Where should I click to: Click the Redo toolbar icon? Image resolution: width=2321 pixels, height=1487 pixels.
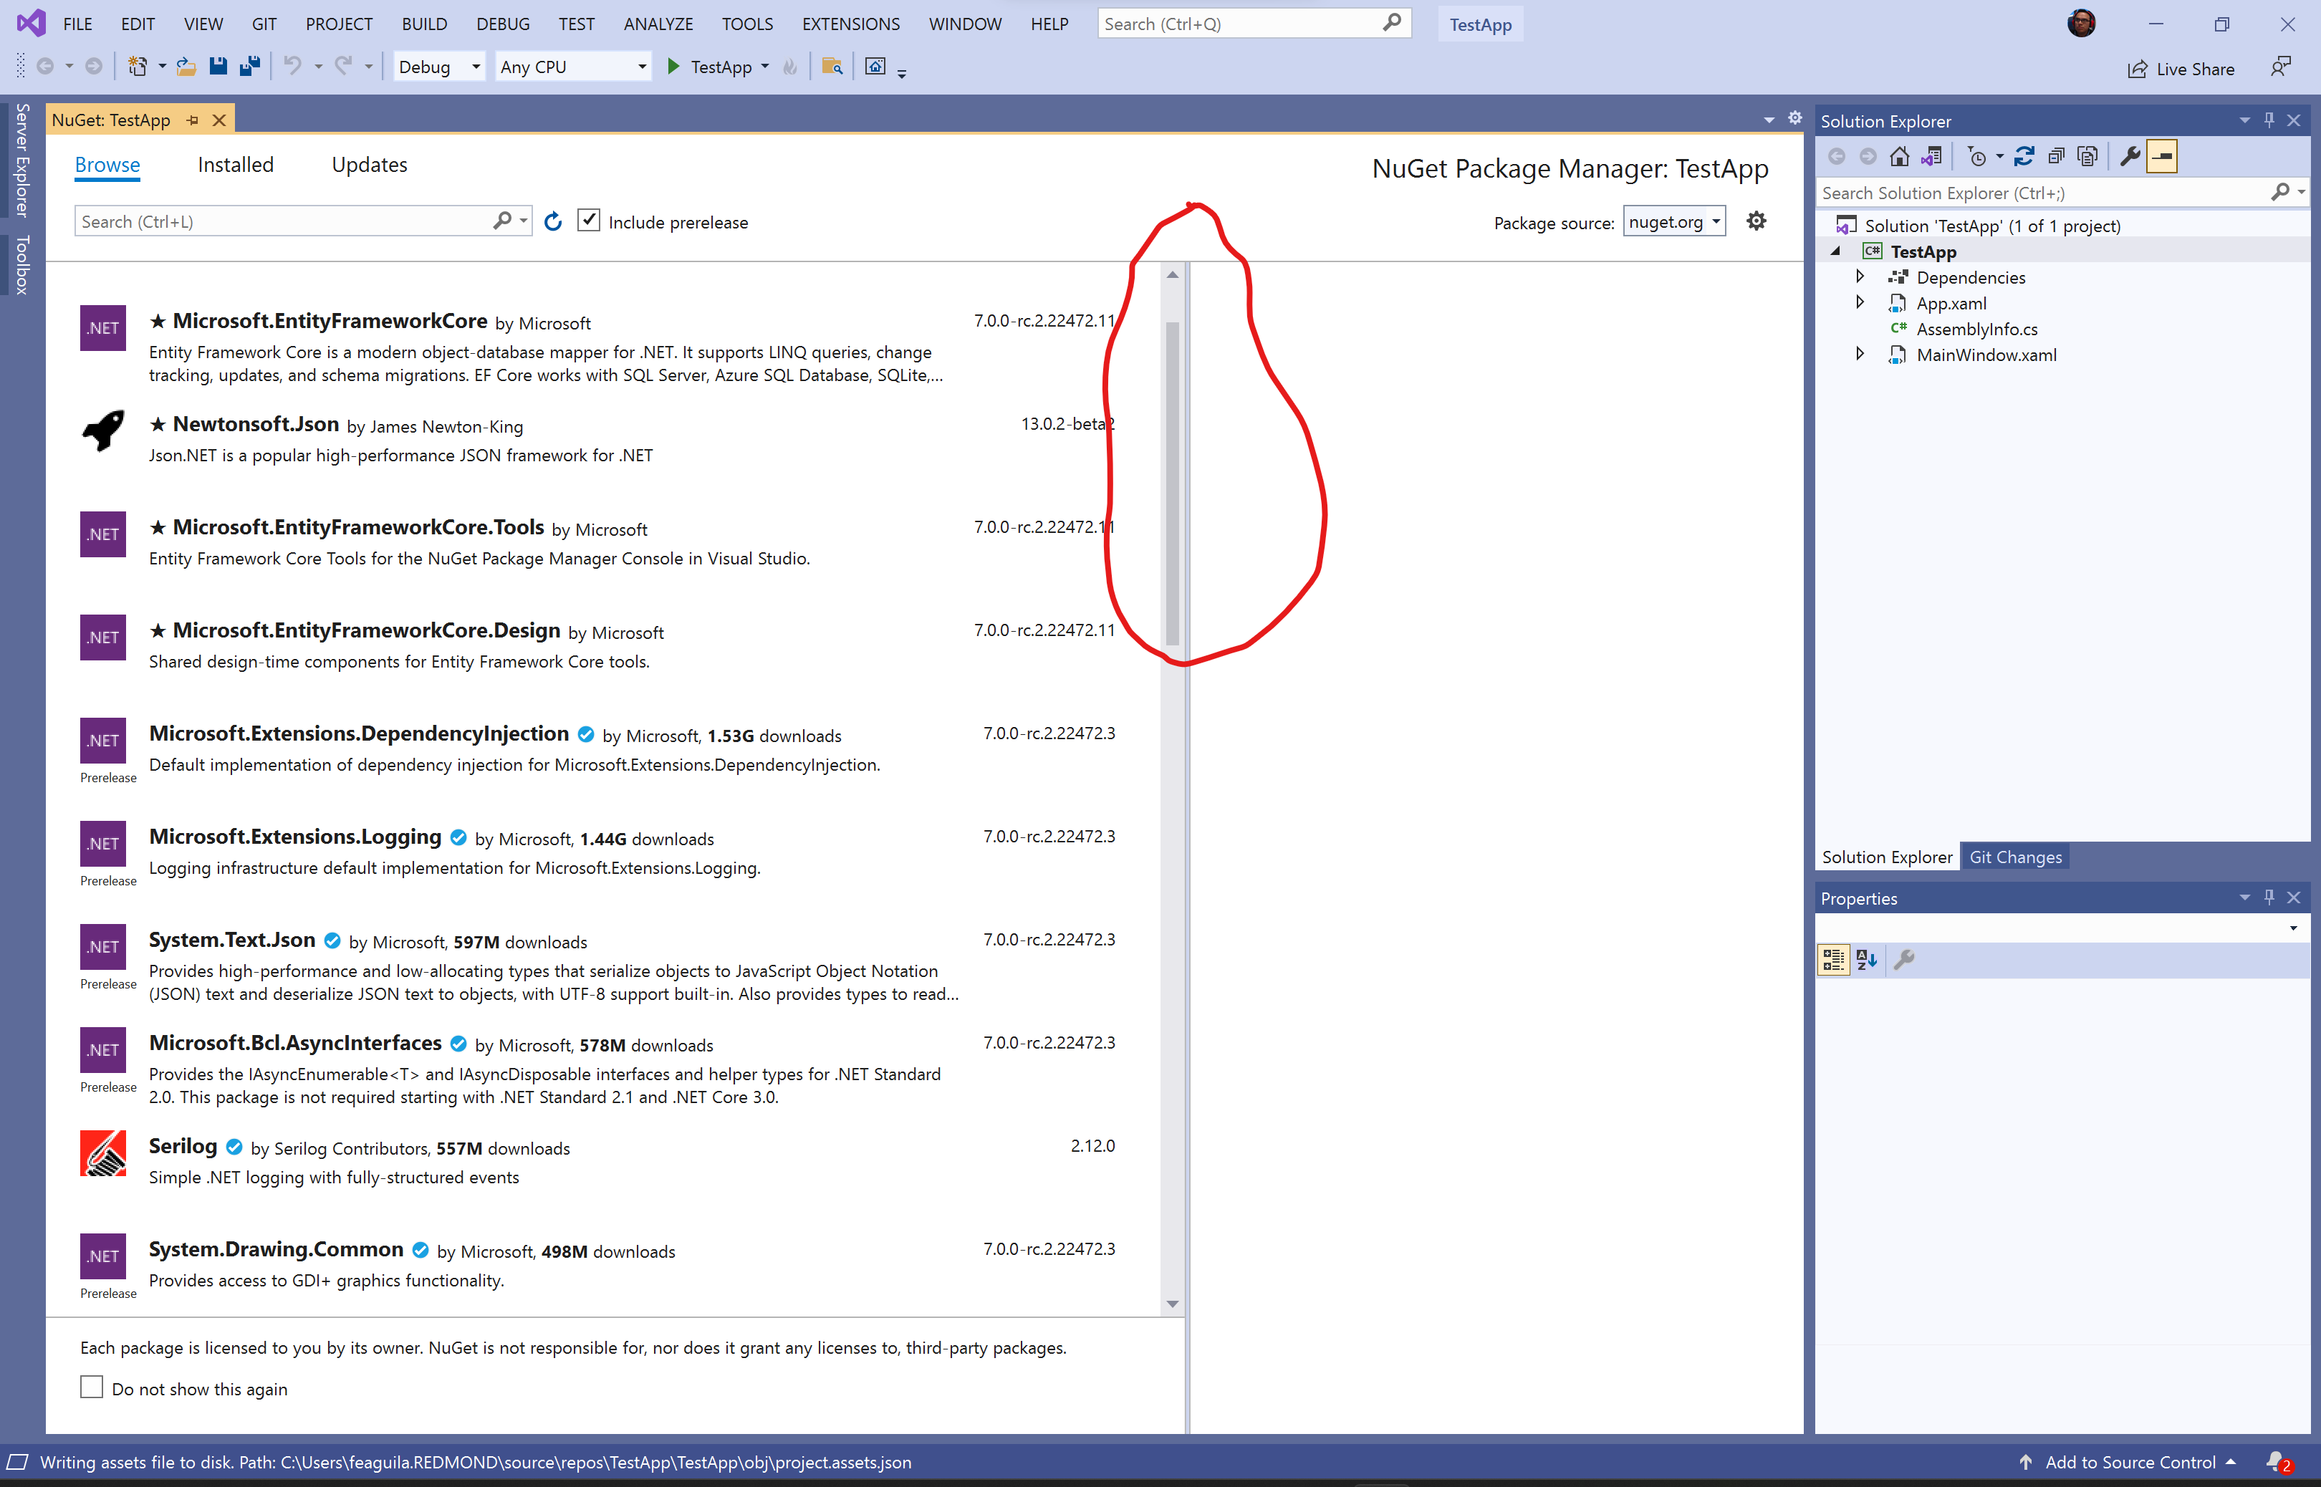point(342,67)
